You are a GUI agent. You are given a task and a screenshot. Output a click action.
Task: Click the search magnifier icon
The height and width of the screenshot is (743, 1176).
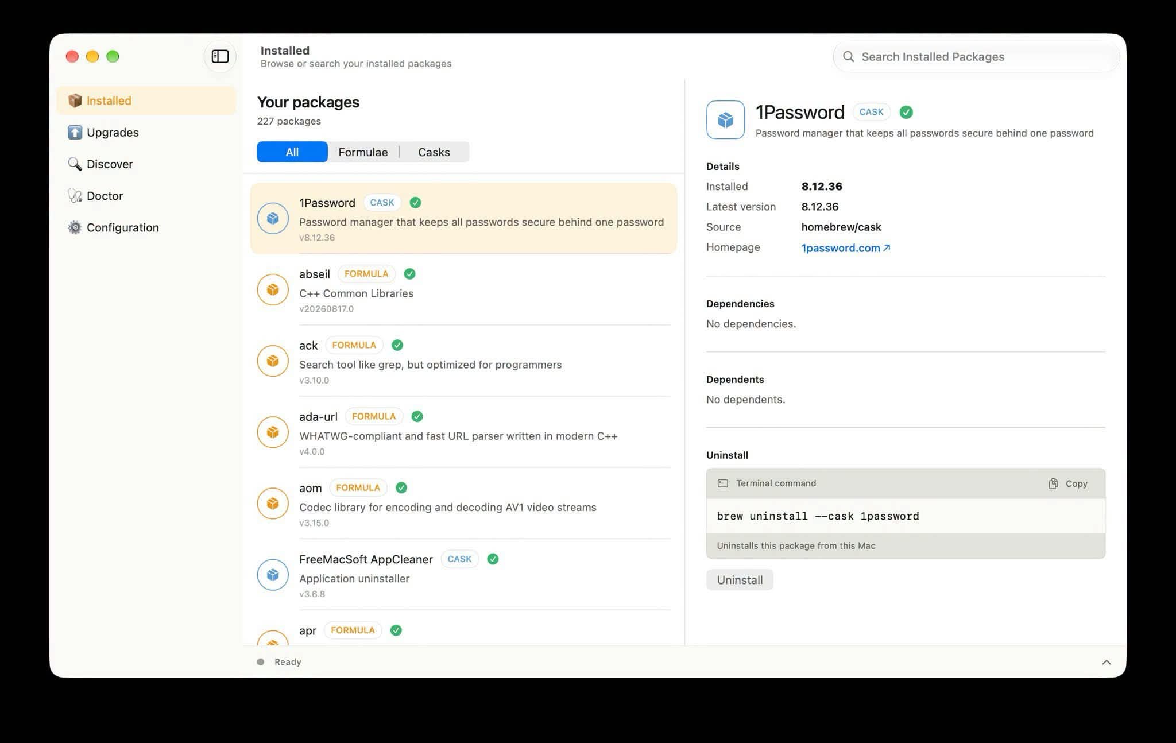coord(848,56)
